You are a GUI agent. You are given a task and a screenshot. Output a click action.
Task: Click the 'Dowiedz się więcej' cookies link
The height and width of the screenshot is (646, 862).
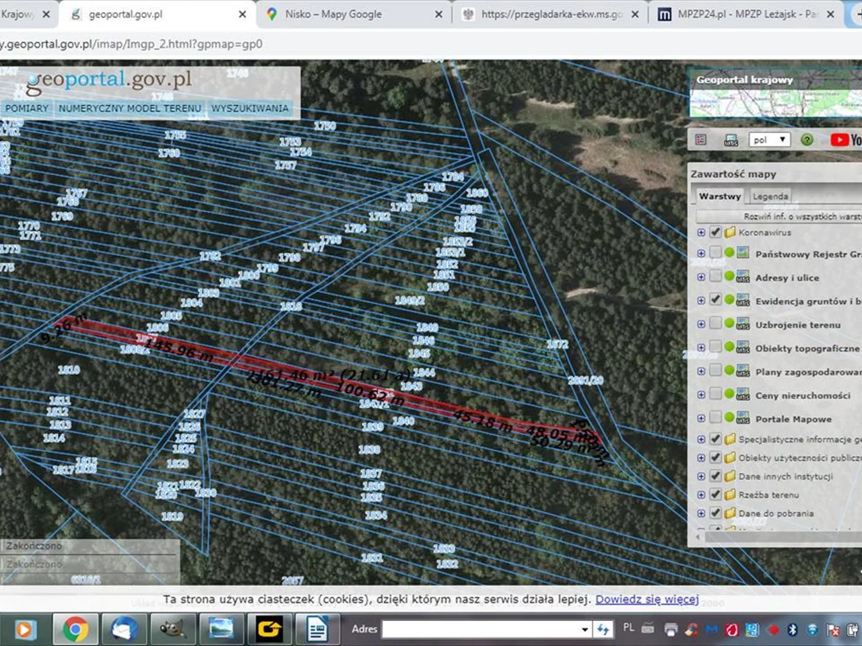tap(646, 599)
